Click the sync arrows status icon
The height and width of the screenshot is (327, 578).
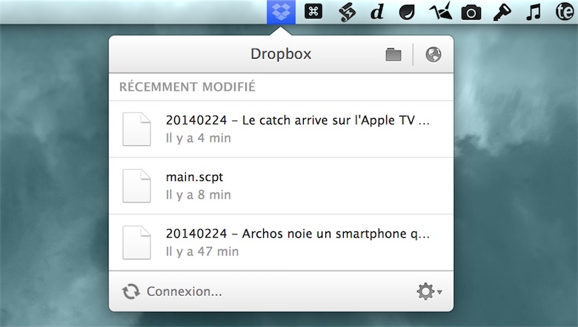pos(131,291)
